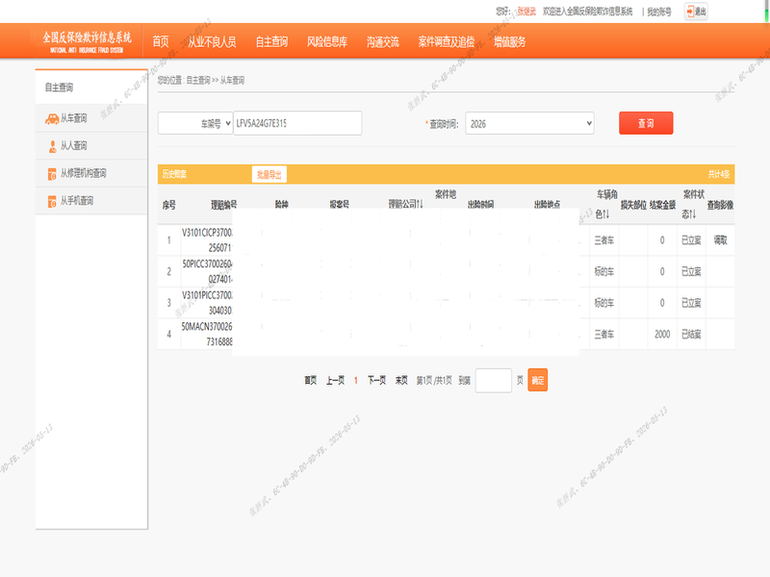The height and width of the screenshot is (577, 770).
Task: Click the 全国反保险欺诈信息系统 logo
Action: tap(87, 41)
